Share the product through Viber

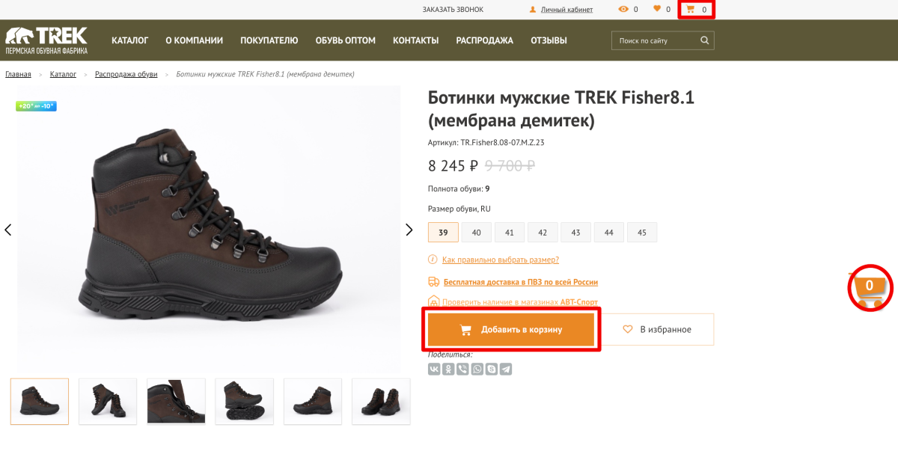462,369
